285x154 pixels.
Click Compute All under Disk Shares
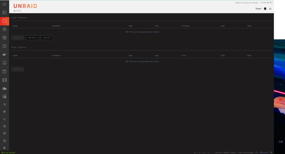(x=18, y=69)
